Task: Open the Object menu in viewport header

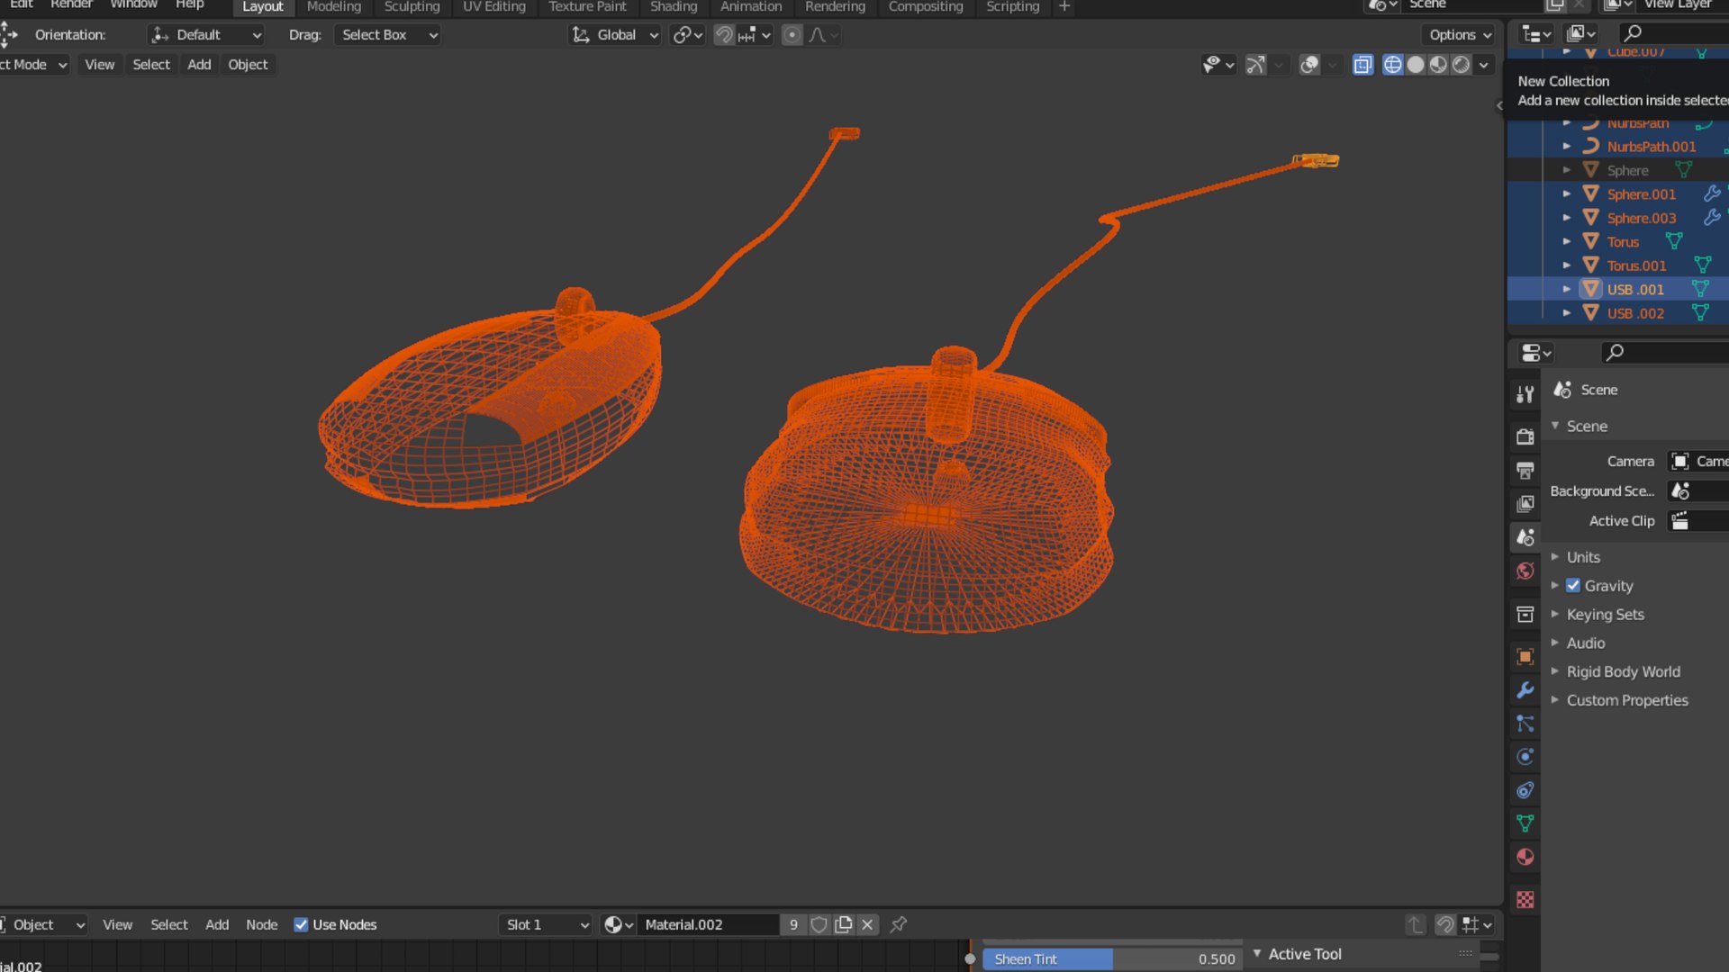Action: click(x=248, y=65)
